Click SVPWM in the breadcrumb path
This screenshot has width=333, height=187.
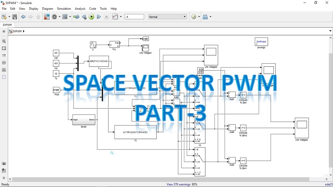click(17, 31)
